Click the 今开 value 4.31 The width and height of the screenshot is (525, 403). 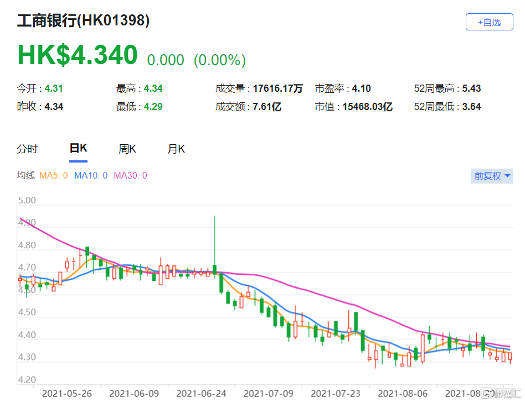point(54,88)
